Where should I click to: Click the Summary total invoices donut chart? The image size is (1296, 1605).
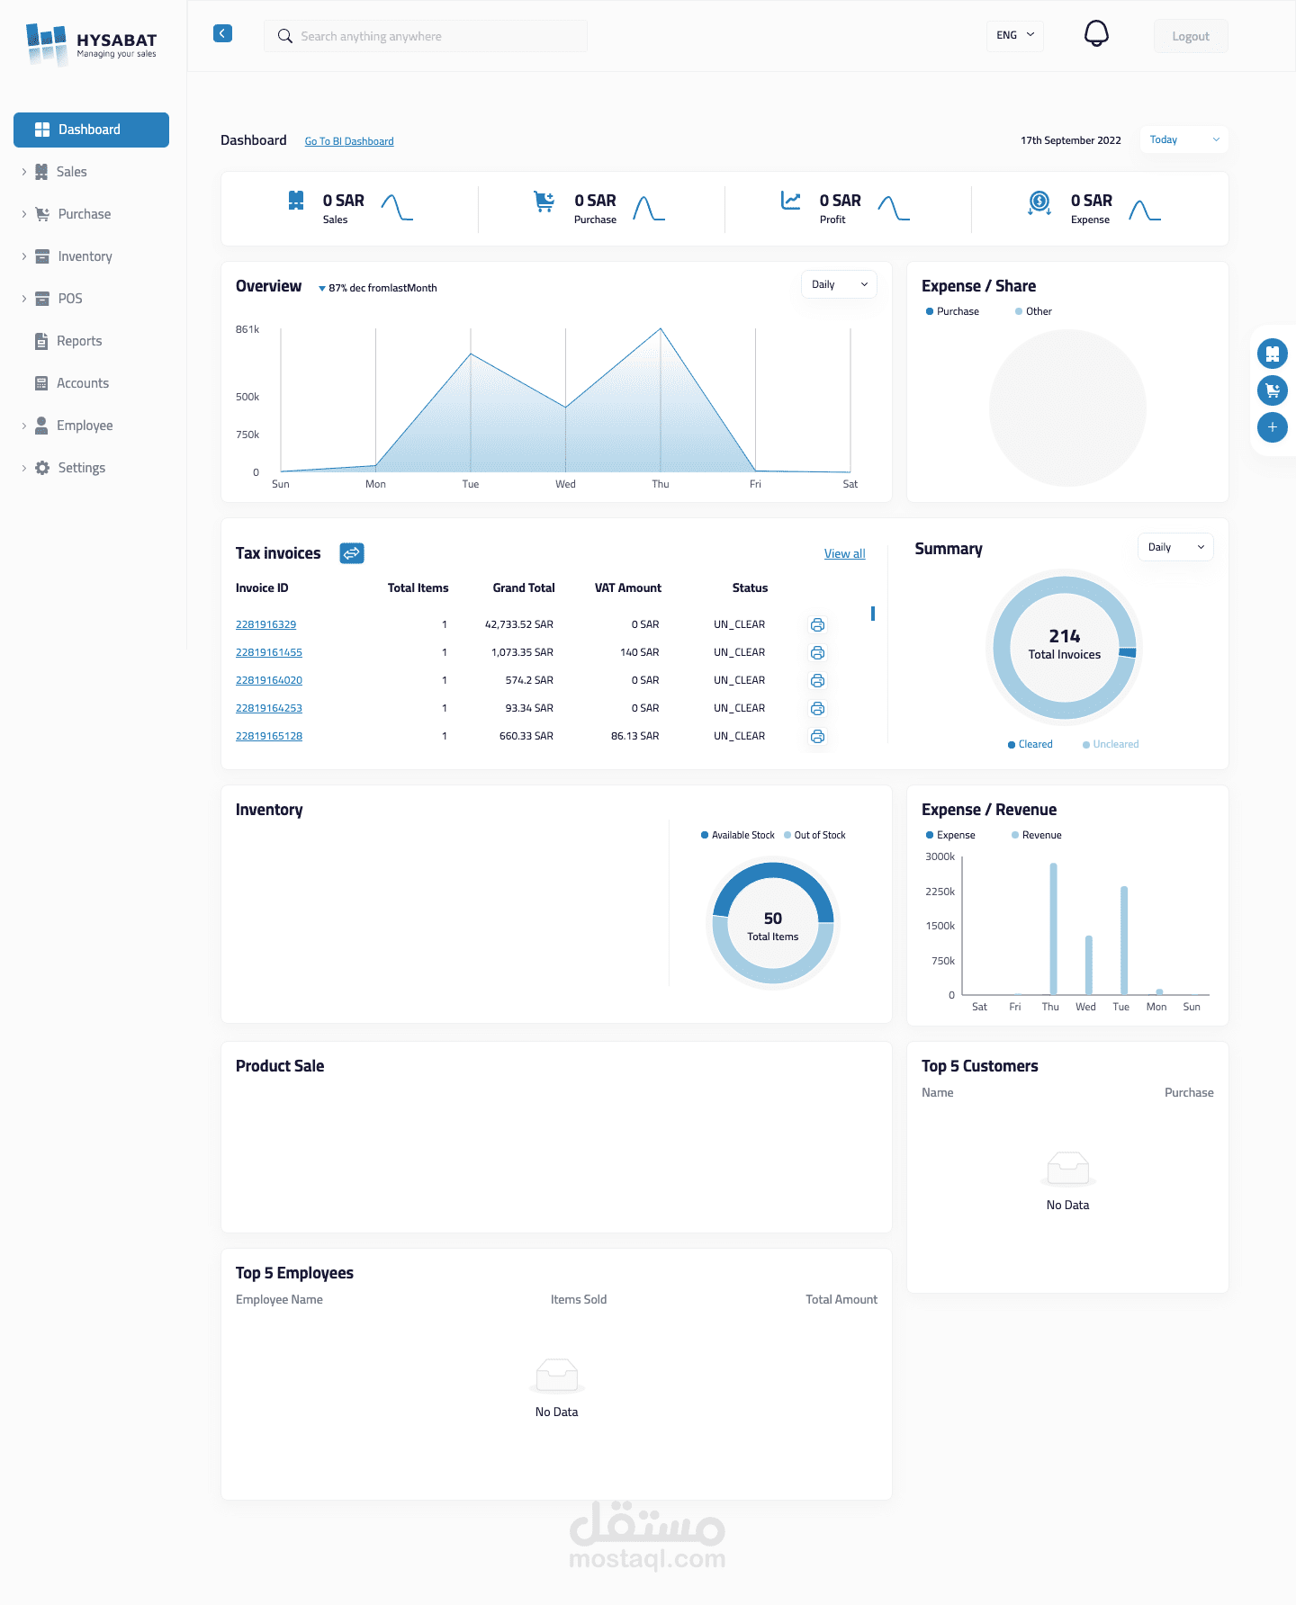(x=1065, y=647)
